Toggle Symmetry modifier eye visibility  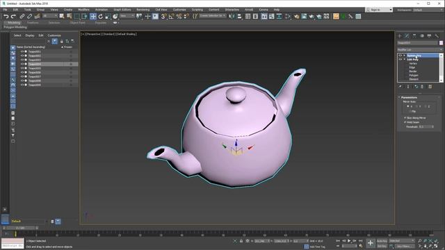[400, 56]
